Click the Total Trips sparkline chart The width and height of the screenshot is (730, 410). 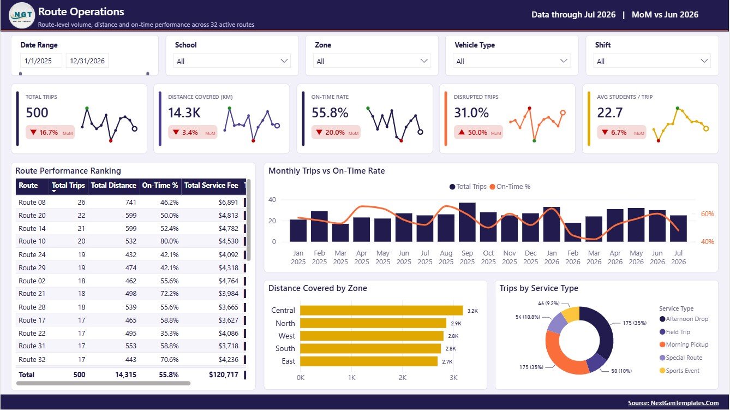click(x=109, y=125)
